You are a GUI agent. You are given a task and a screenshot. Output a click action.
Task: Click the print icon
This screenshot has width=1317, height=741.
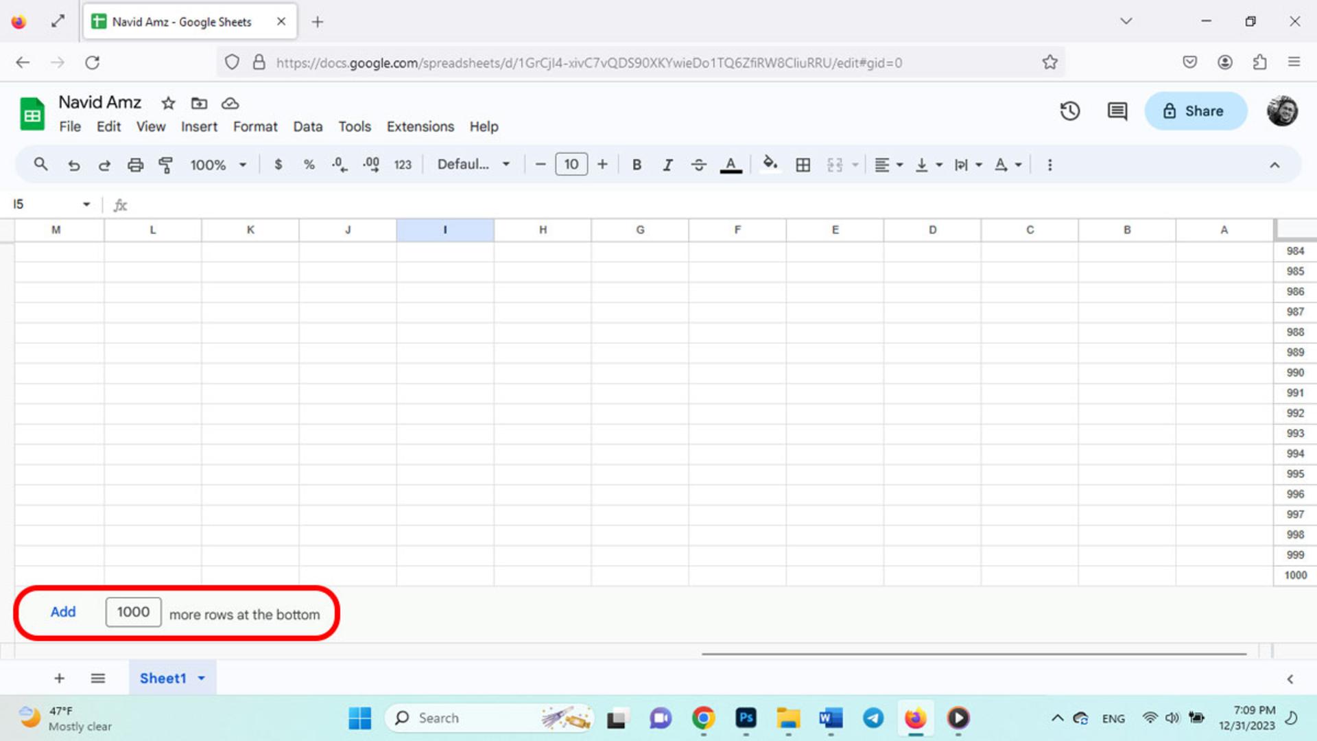pos(135,165)
